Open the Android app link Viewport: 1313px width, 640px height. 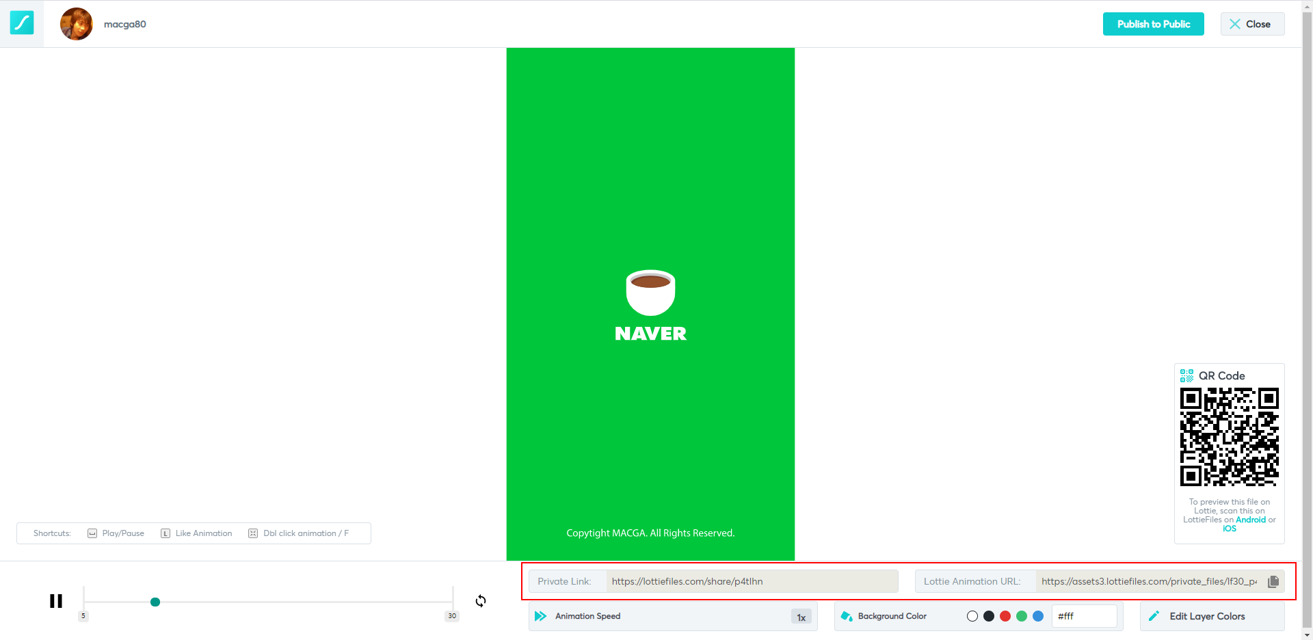click(x=1251, y=520)
